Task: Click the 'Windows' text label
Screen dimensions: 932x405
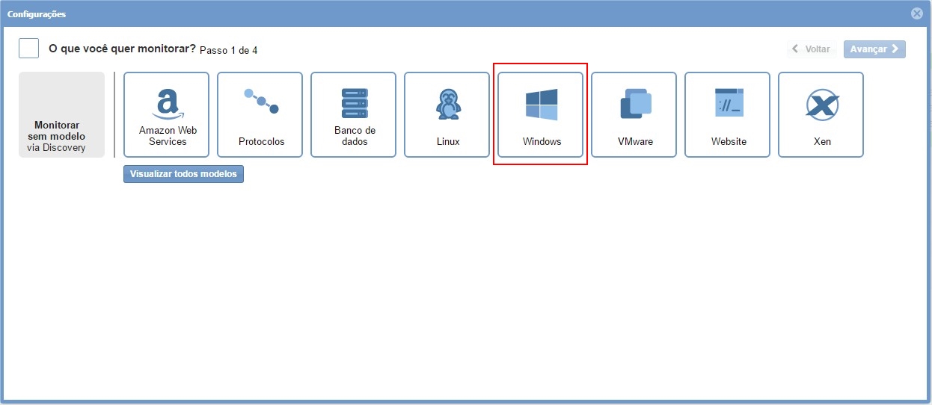Action: 542,141
